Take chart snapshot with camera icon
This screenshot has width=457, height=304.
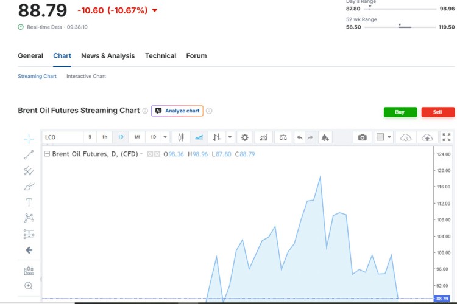tap(363, 137)
